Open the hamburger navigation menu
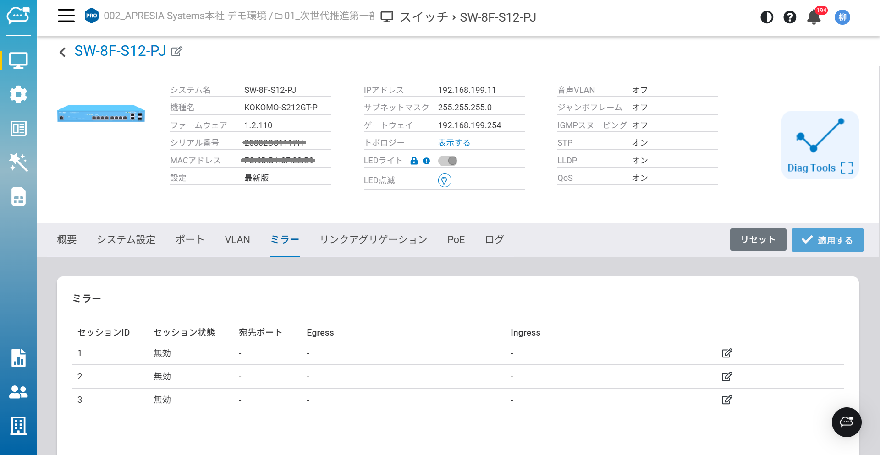 click(66, 16)
